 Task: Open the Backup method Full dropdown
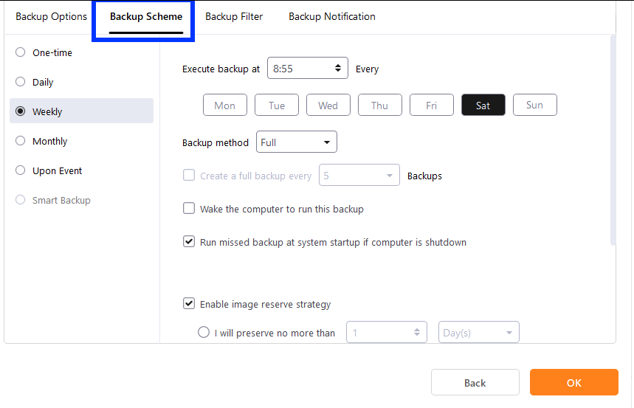[297, 142]
